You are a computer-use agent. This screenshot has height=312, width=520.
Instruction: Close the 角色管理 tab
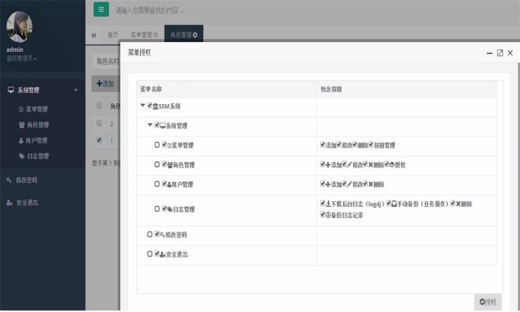point(195,35)
